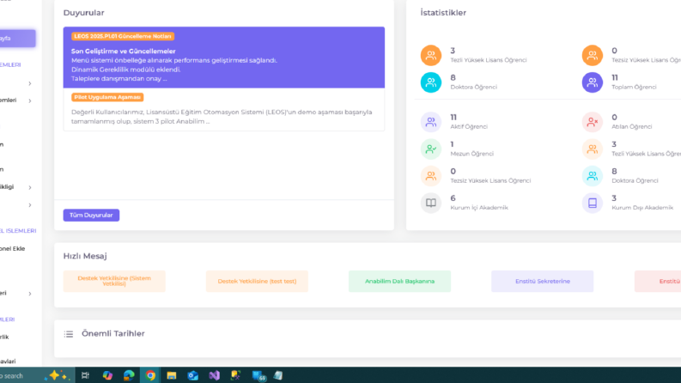Open Microsoft Copilot from the taskbar

point(107,375)
